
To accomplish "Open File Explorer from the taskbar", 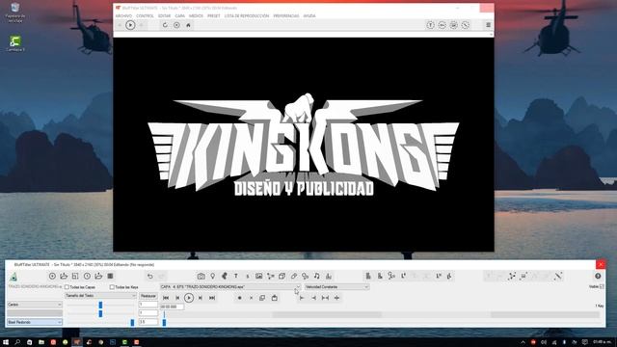I will tap(41, 342).
